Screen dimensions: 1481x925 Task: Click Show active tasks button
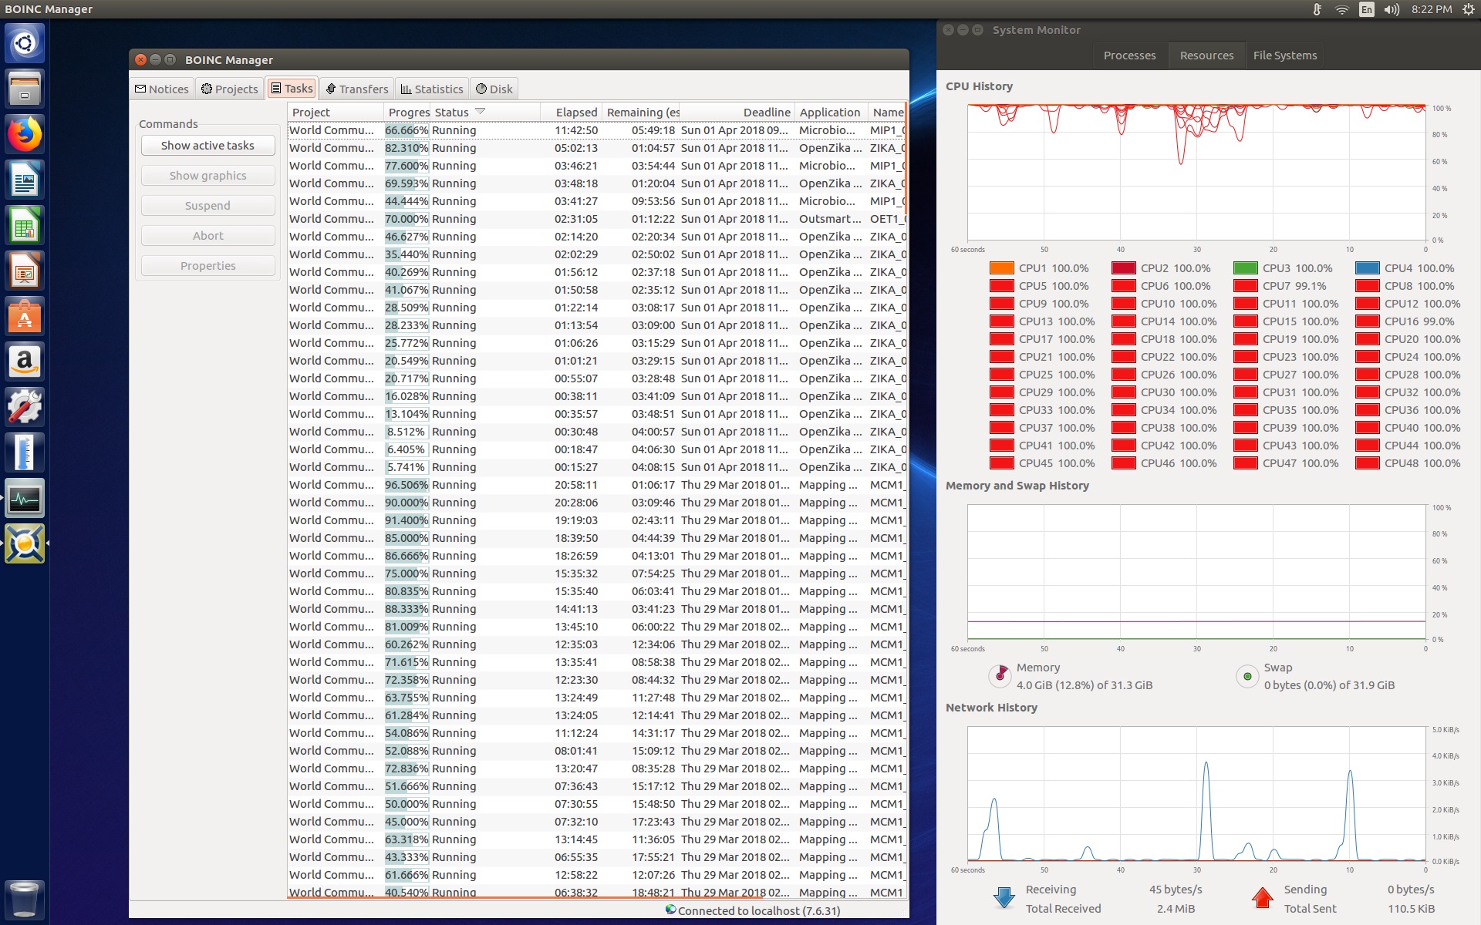206,146
